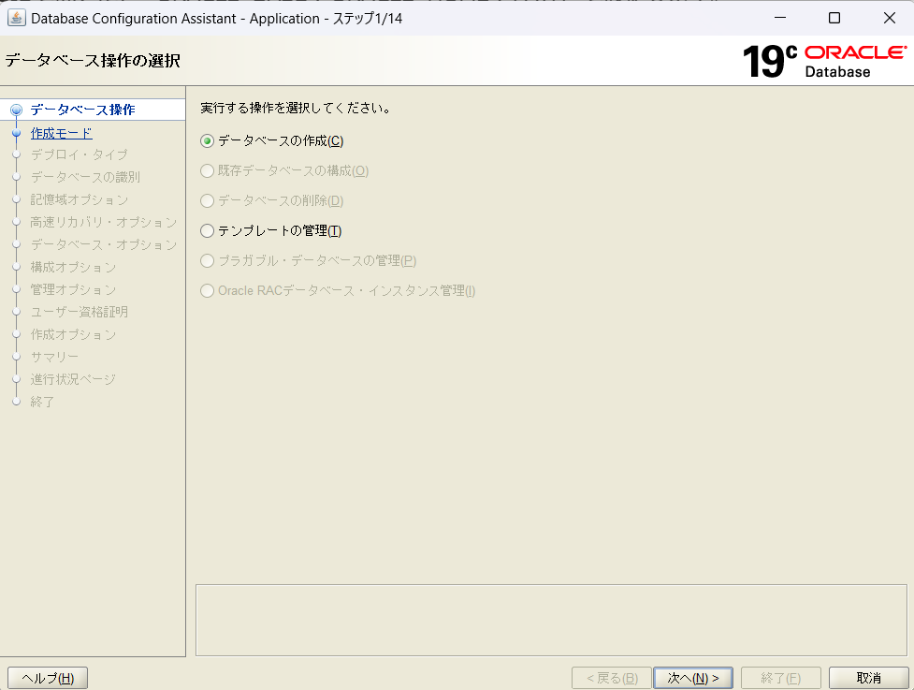The height and width of the screenshot is (690, 914).
Task: Go back with 戻る(B) button
Action: pyautogui.click(x=612, y=679)
